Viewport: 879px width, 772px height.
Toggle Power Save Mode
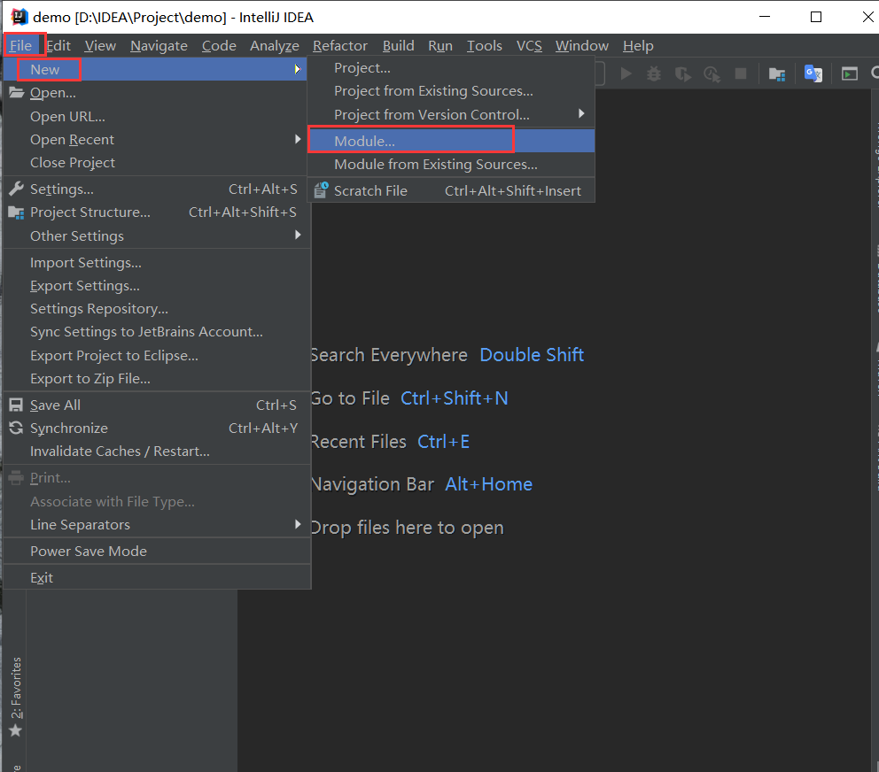(155, 552)
